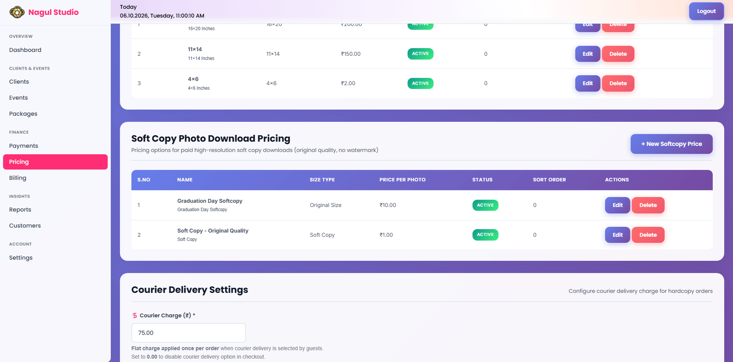Image resolution: width=733 pixels, height=362 pixels.
Task: Select the Pricing menu item
Action: (x=55, y=162)
